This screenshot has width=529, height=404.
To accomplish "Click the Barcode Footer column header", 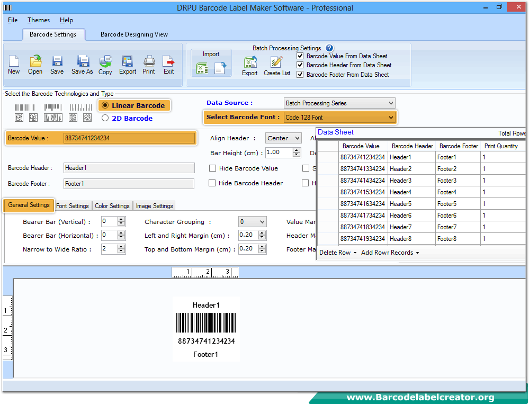I will pos(458,146).
